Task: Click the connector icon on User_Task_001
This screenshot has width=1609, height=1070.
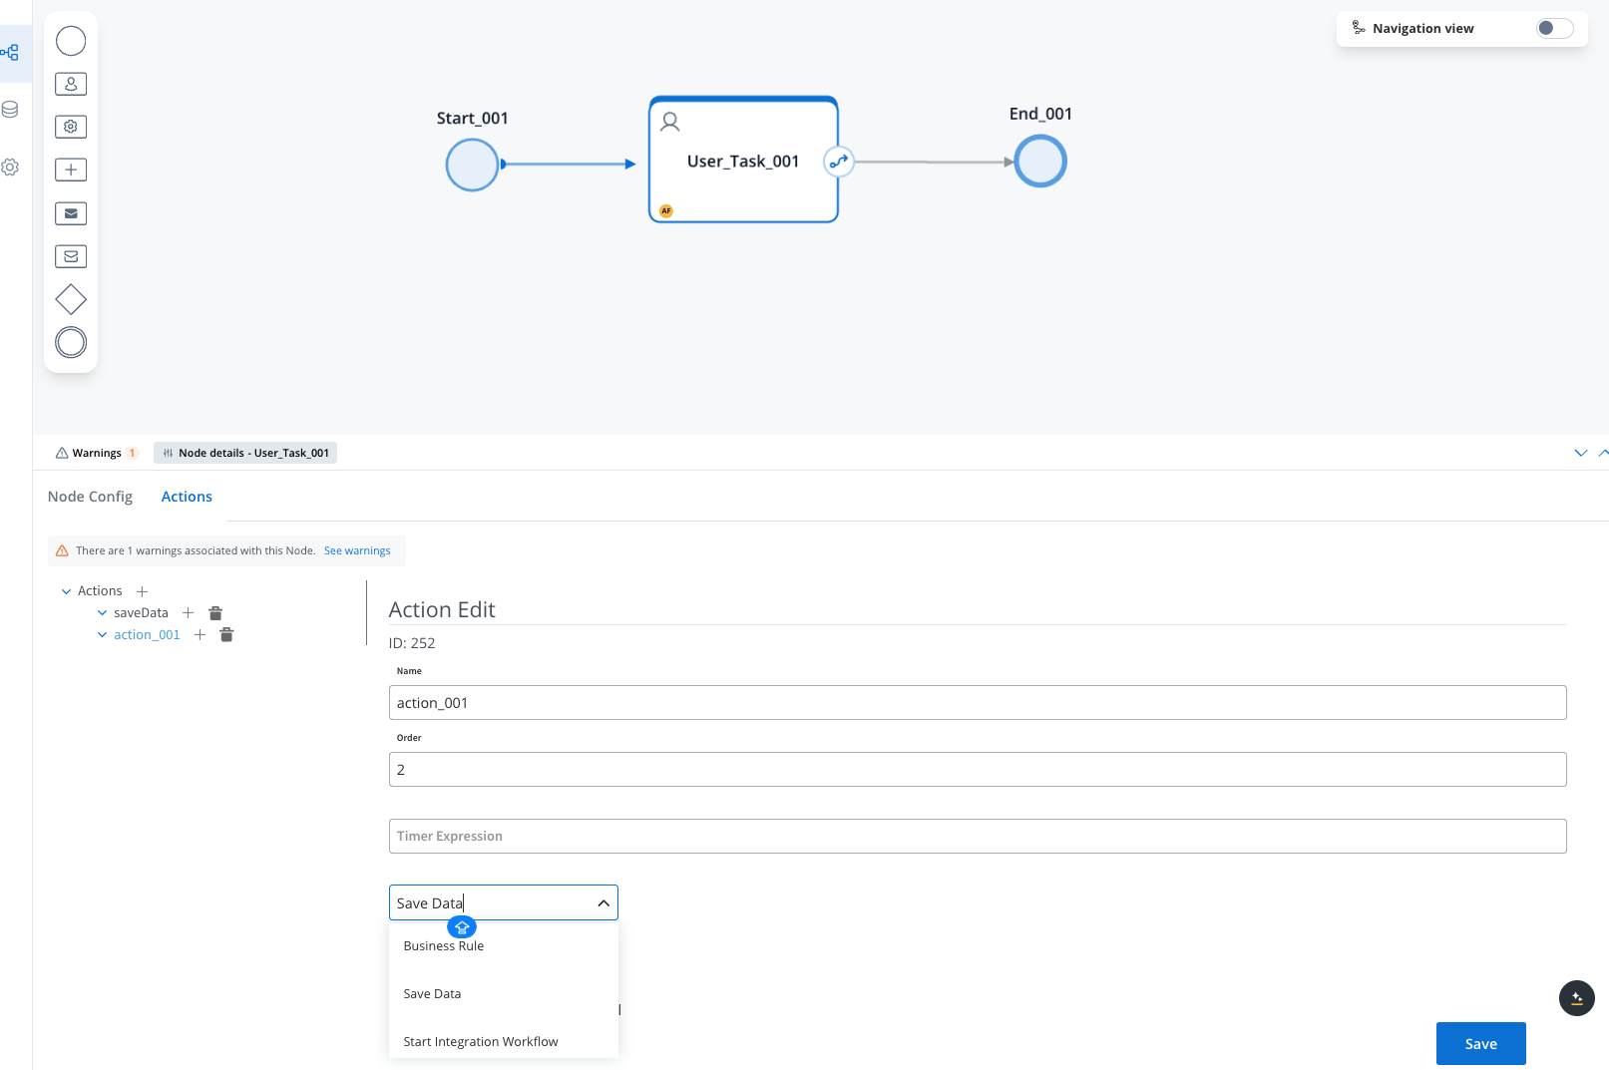Action: [x=839, y=161]
